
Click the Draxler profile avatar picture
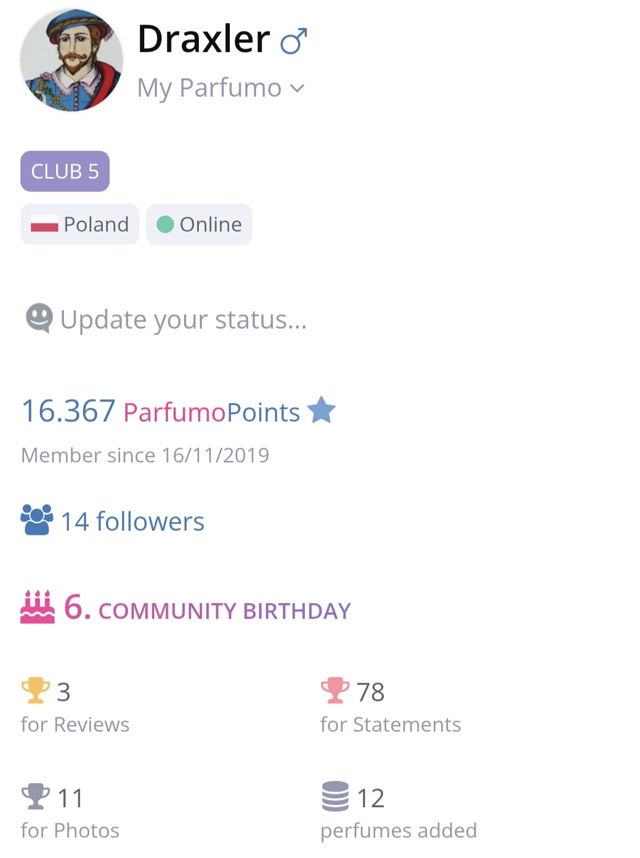tap(71, 60)
